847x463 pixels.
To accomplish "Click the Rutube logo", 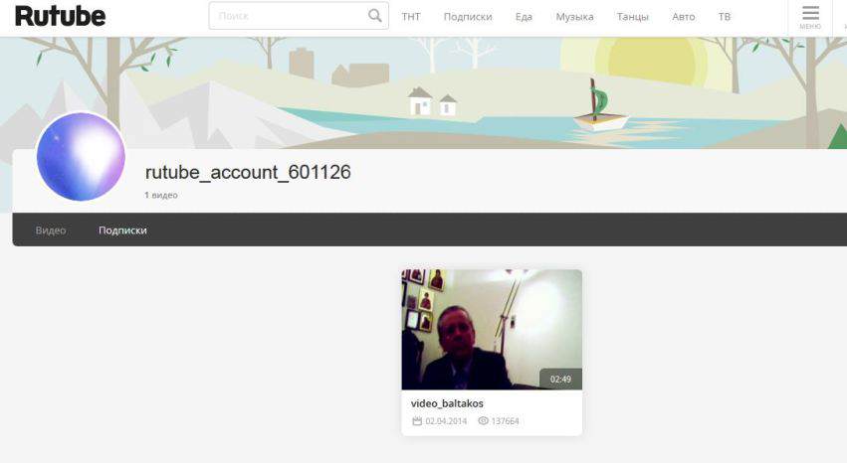I will coord(60,16).
